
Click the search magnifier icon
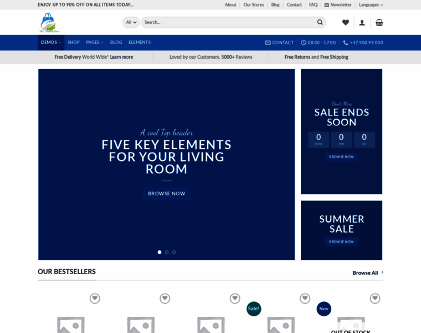coord(320,22)
